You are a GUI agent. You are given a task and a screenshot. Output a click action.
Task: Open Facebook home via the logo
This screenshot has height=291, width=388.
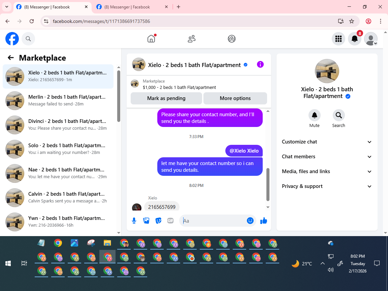12,39
